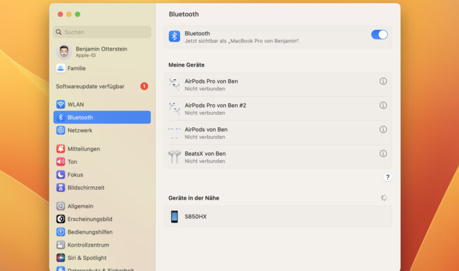Click the AirPods Pro von Ben #2 earbuds icon

[175, 108]
